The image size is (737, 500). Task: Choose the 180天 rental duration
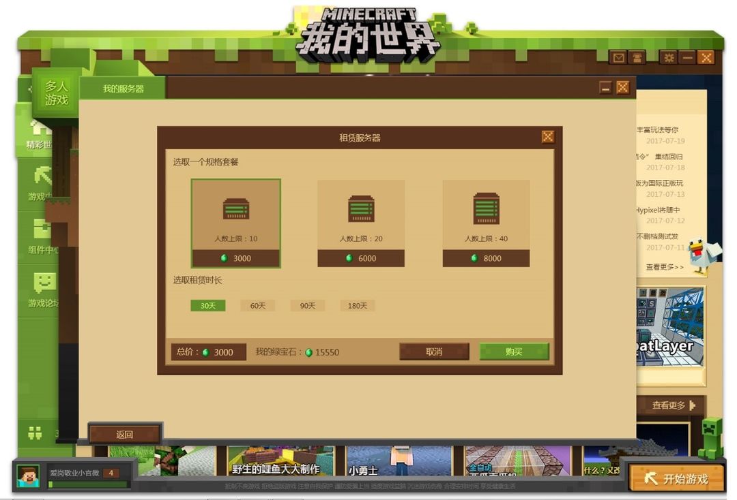357,305
